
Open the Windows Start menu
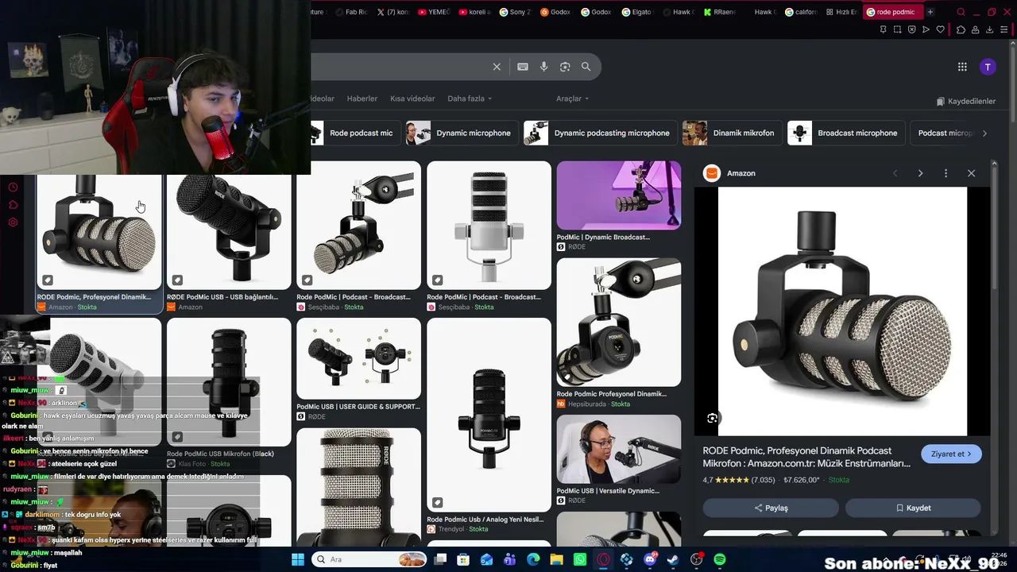pos(298,559)
